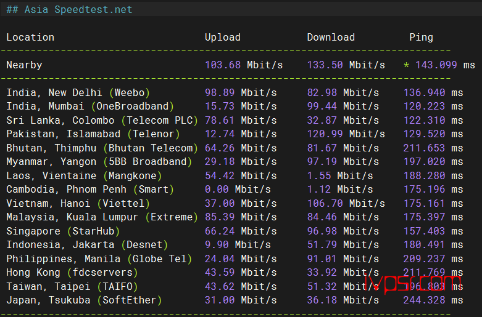
Task: Click Jakarta ping 180.491 ms
Action: click(433, 244)
